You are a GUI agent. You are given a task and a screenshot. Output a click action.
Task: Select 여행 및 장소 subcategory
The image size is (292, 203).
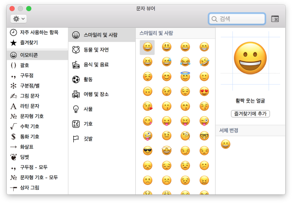coord(102,94)
